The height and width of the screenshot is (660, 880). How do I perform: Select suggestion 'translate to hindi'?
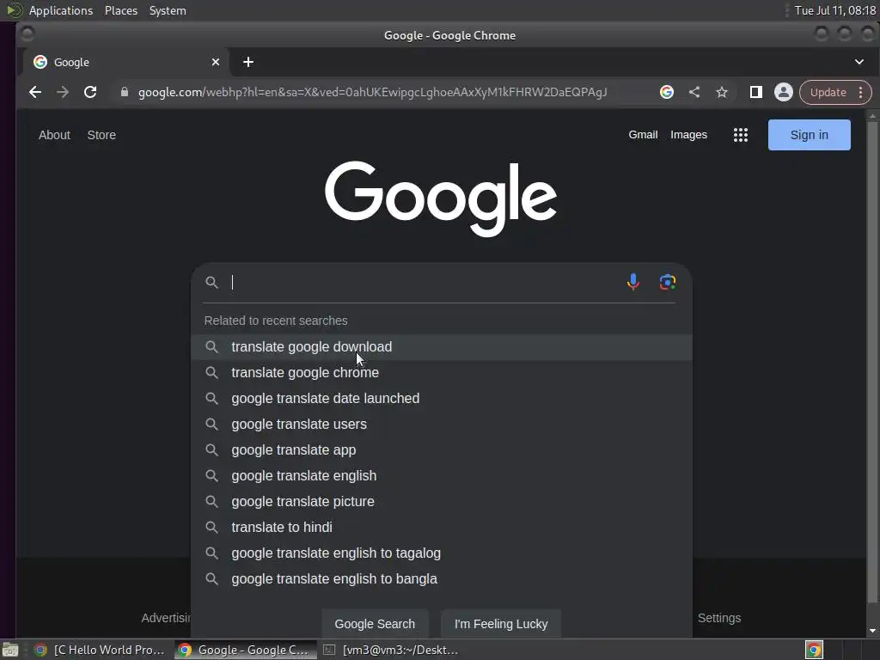pos(441,528)
